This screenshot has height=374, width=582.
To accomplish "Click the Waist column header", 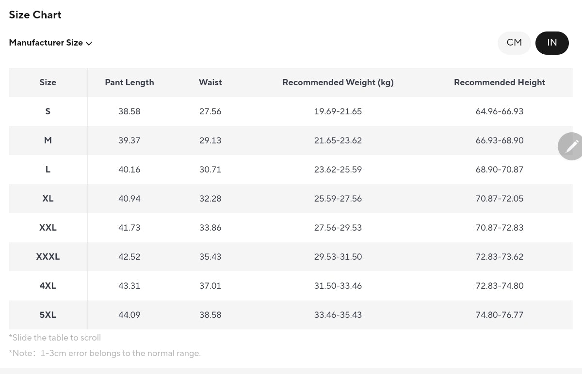I will pos(210,82).
